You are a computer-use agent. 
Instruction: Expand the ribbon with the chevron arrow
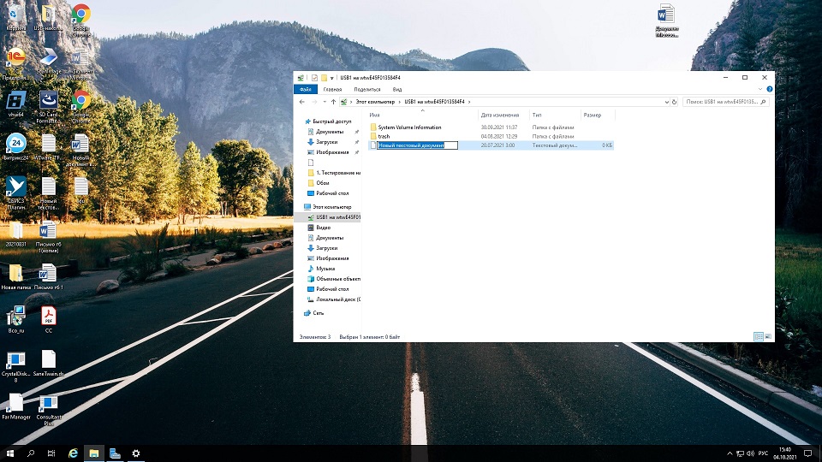click(x=759, y=89)
